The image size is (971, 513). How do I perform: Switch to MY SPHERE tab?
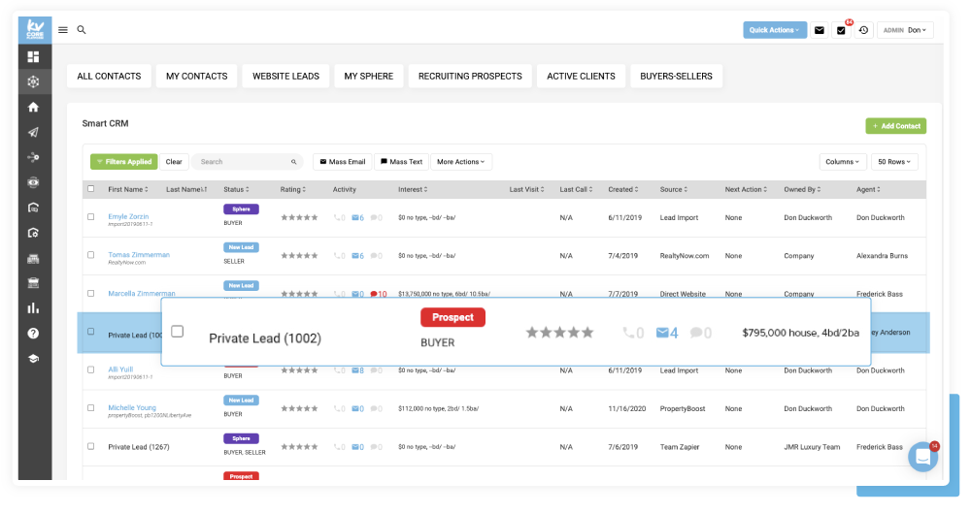368,76
